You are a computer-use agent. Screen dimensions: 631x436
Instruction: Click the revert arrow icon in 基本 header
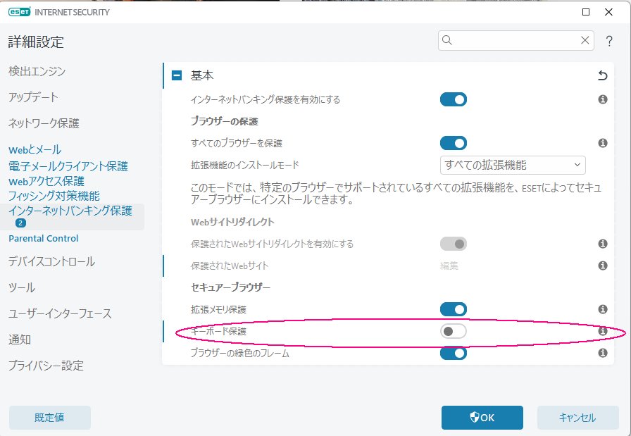(602, 75)
